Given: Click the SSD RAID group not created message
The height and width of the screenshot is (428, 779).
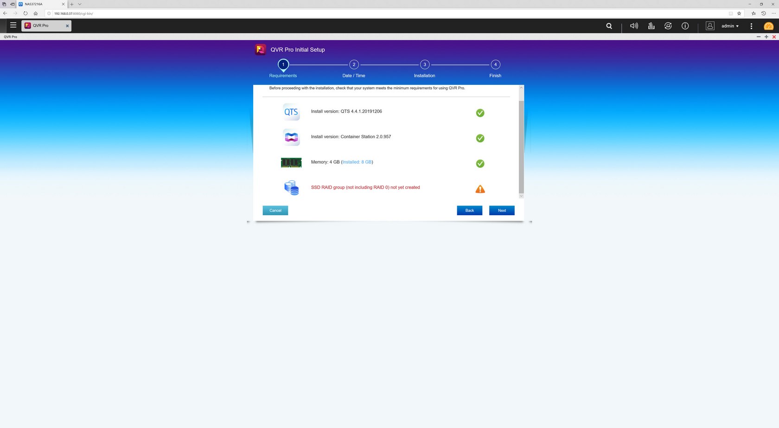Looking at the screenshot, I should (365, 187).
